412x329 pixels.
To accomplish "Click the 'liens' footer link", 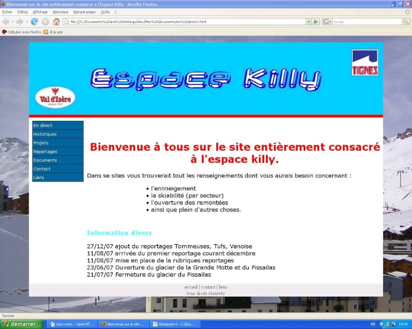I will click(x=223, y=287).
